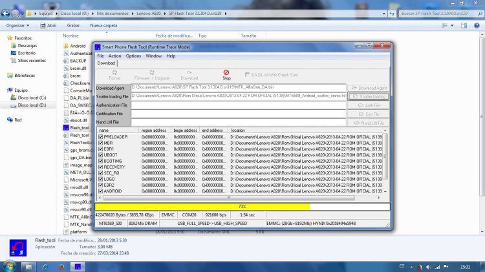This screenshot has height=272, width=485.
Task: Click the Scatter-loading button
Action: [x=369, y=97]
